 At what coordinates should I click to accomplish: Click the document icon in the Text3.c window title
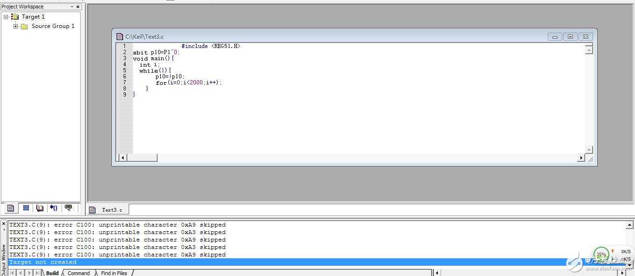pos(120,36)
